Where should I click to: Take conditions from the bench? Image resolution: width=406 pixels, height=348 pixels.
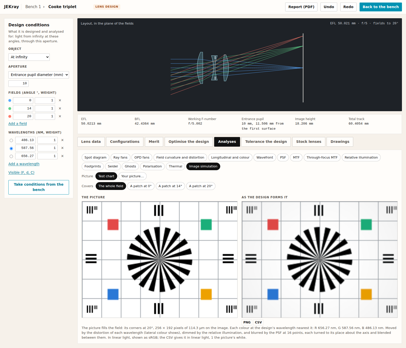39,187
